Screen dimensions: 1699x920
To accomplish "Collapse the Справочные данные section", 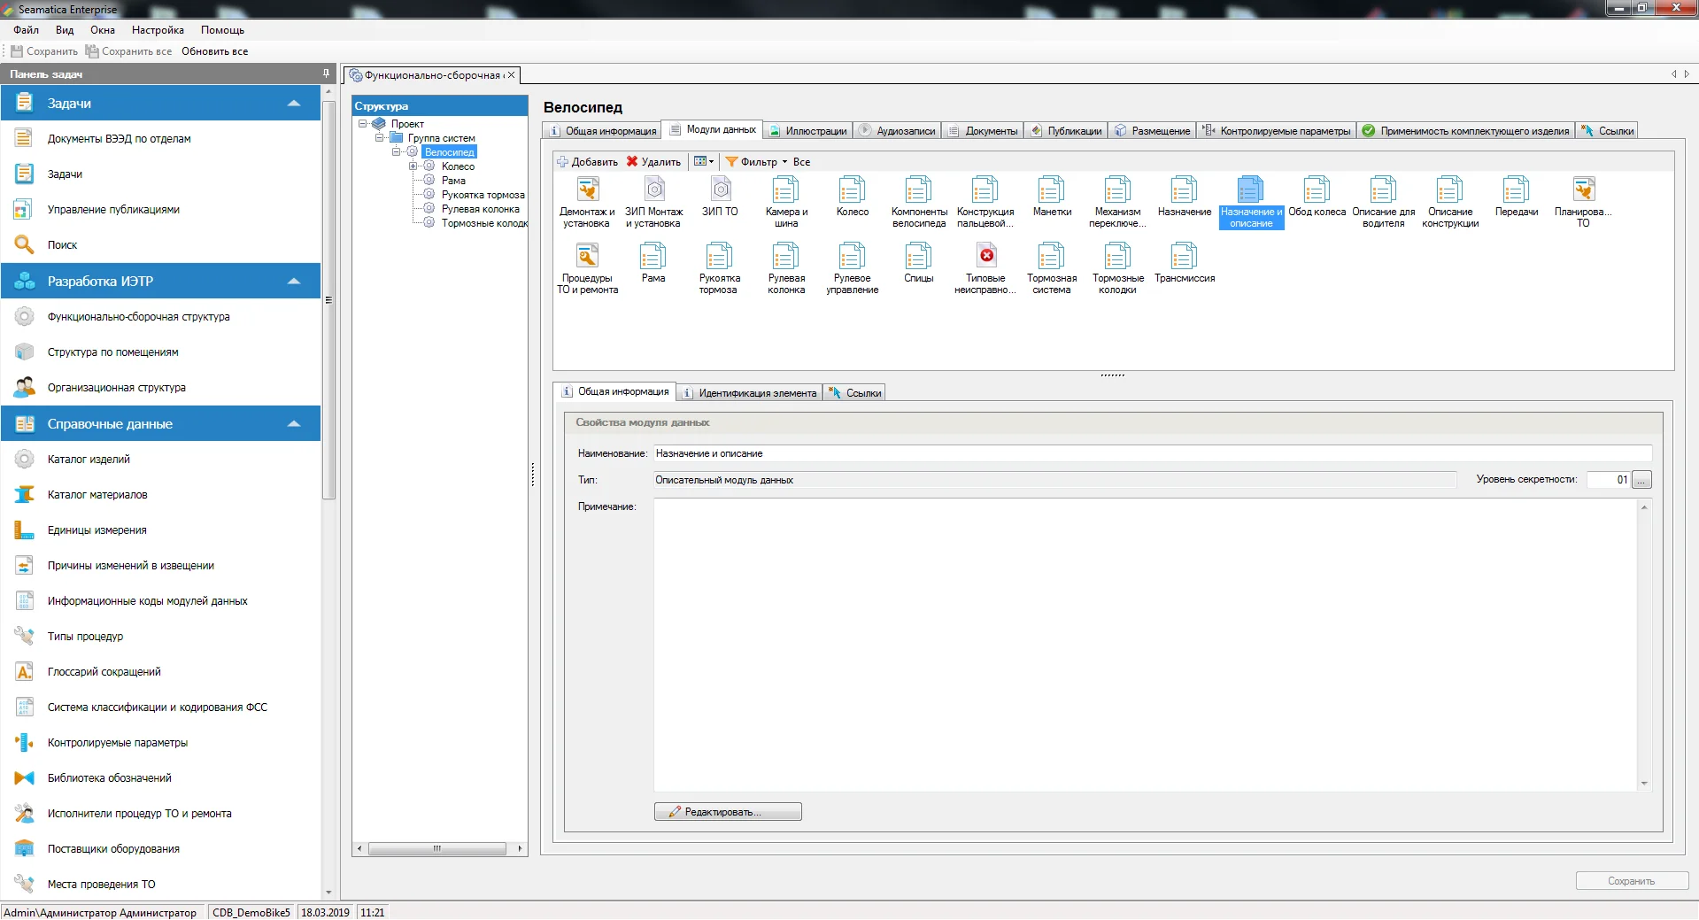I will click(x=294, y=424).
